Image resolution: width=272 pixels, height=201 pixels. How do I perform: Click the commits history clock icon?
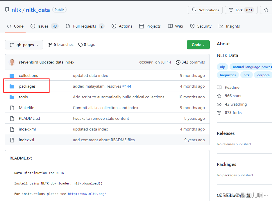click(x=178, y=62)
